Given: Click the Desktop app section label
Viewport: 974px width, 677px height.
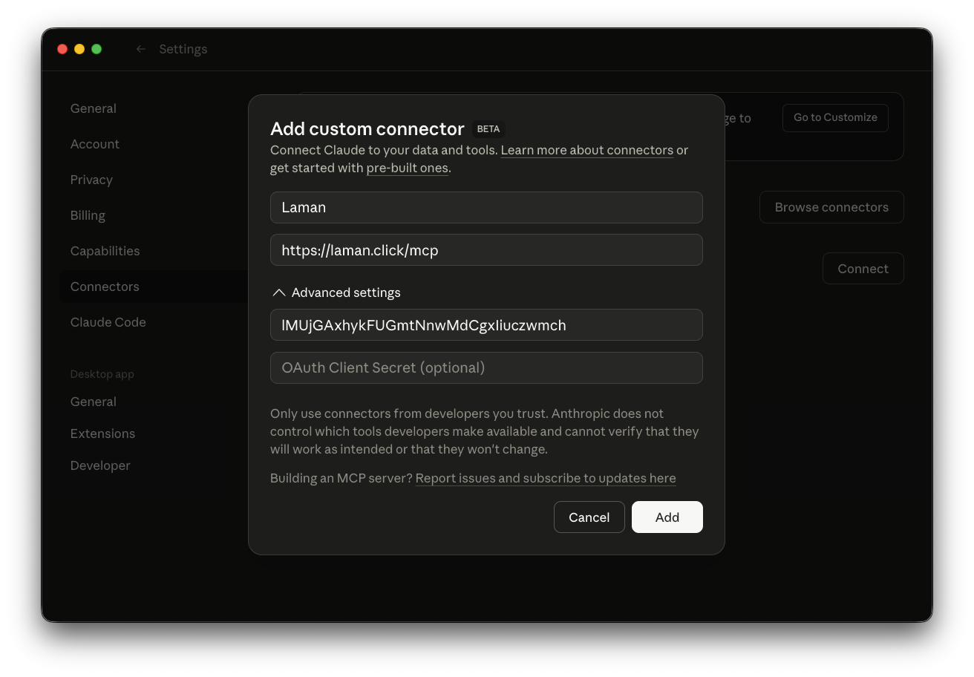Looking at the screenshot, I should click(102, 374).
